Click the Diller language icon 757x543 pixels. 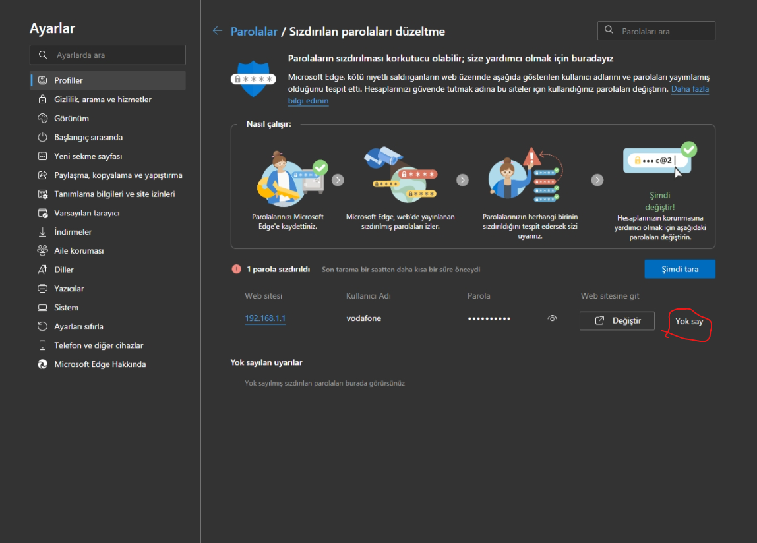click(42, 270)
